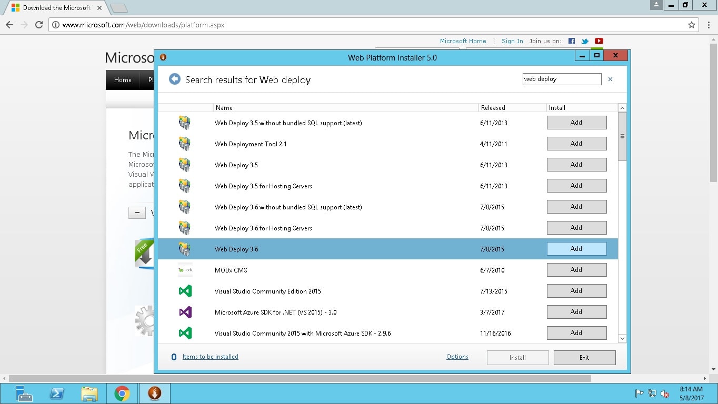Add Web Deploy 3.5

tap(576, 165)
